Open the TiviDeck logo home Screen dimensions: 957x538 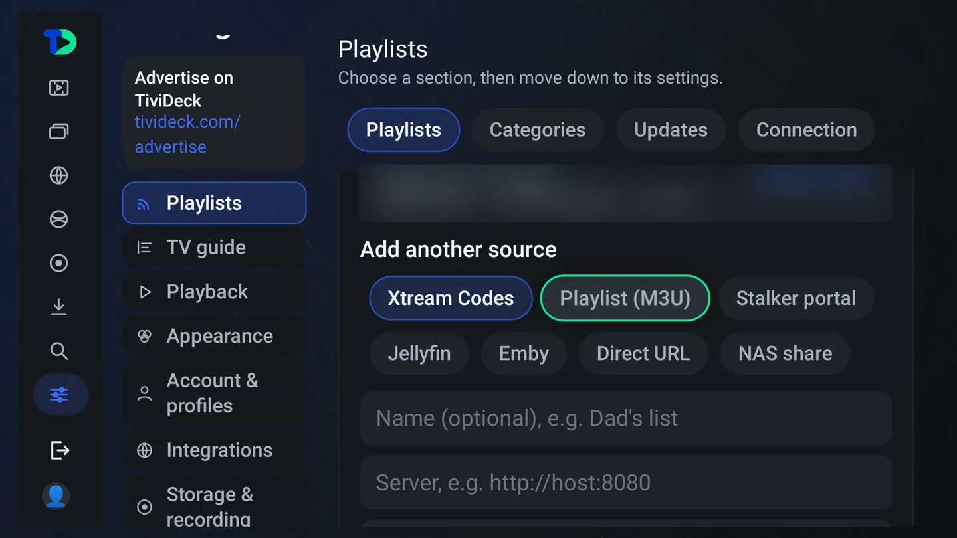click(x=60, y=43)
